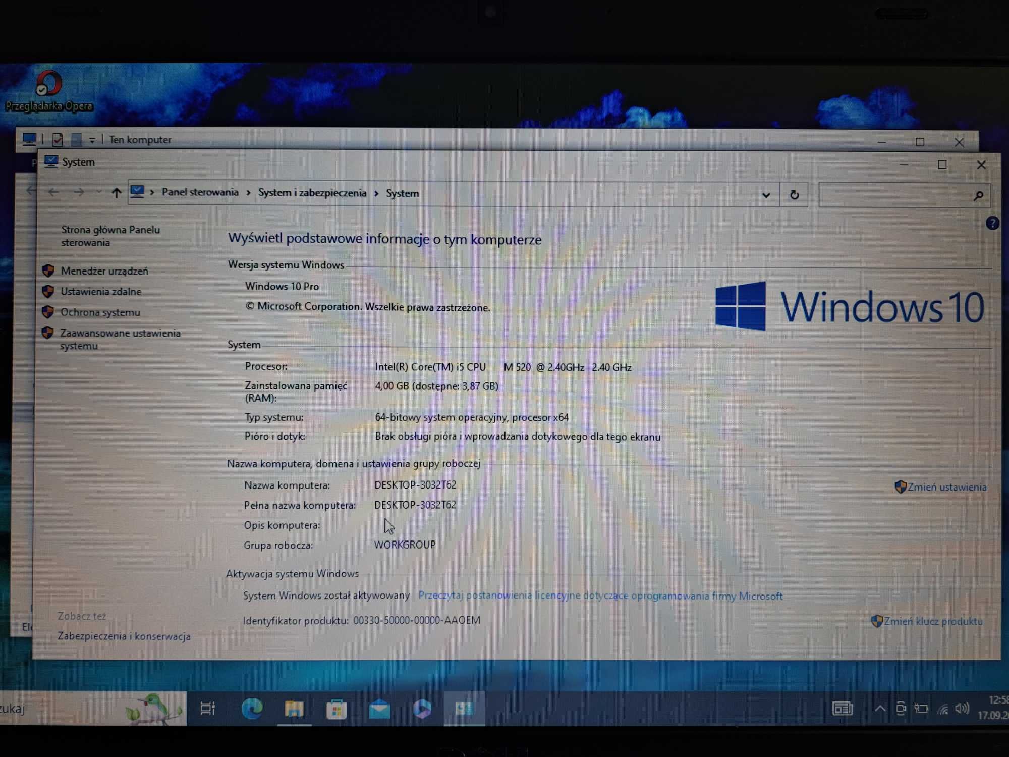
Task: Click the Back arrow in System window
Action: 54,192
